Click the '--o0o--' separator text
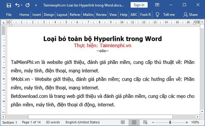Screen dimensions: 205x126 (102, 51)
